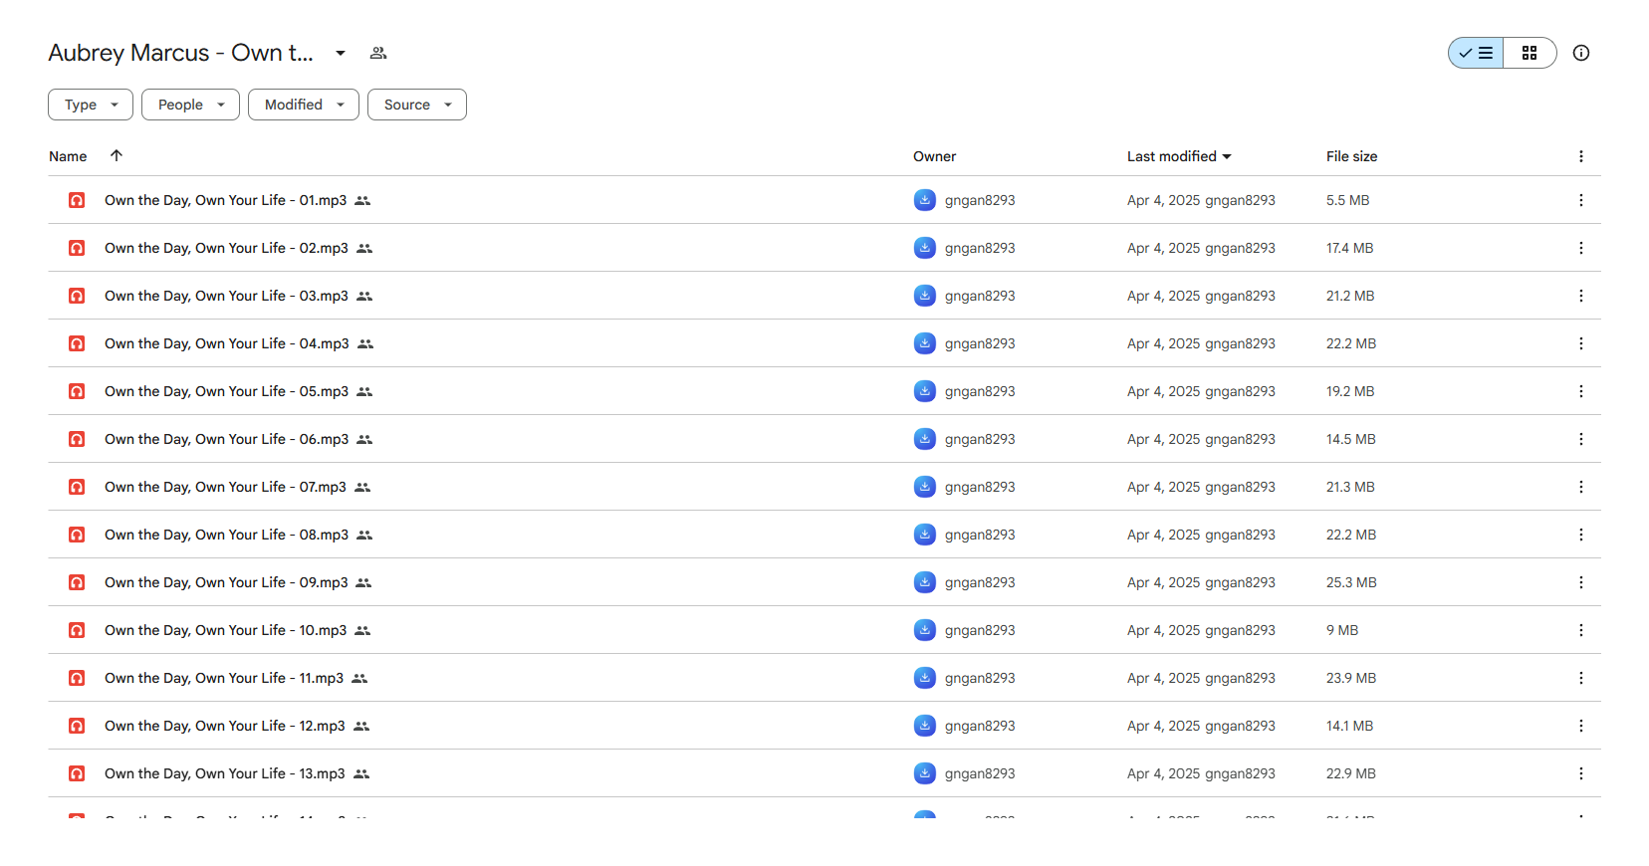Click owner name gngan8293 in 03.mp3 row
Image resolution: width=1649 pixels, height=866 pixels.
pyautogui.click(x=980, y=296)
